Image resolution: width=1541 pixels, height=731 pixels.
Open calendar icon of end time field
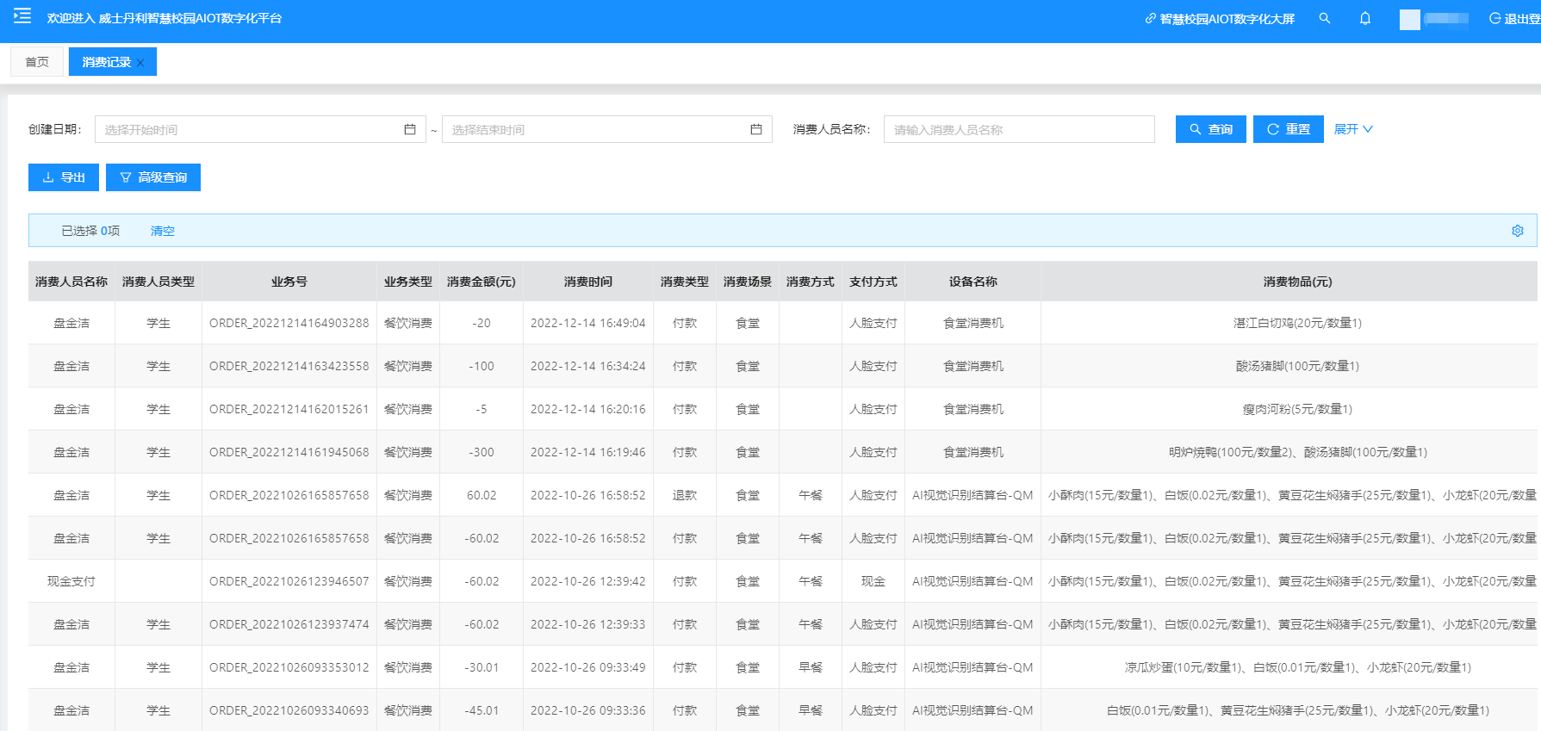click(x=756, y=129)
